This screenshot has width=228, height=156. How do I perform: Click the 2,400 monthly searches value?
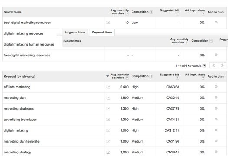click(x=124, y=87)
